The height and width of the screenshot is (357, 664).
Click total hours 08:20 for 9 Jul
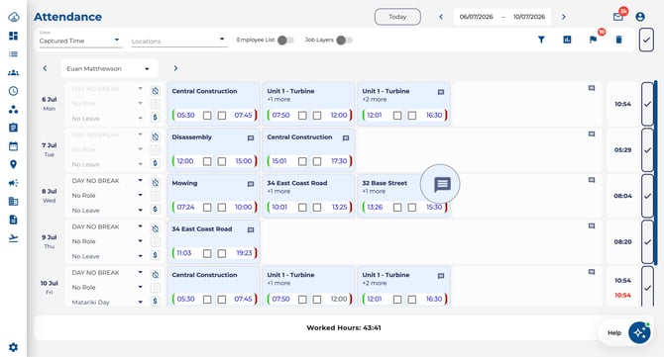pyautogui.click(x=623, y=241)
